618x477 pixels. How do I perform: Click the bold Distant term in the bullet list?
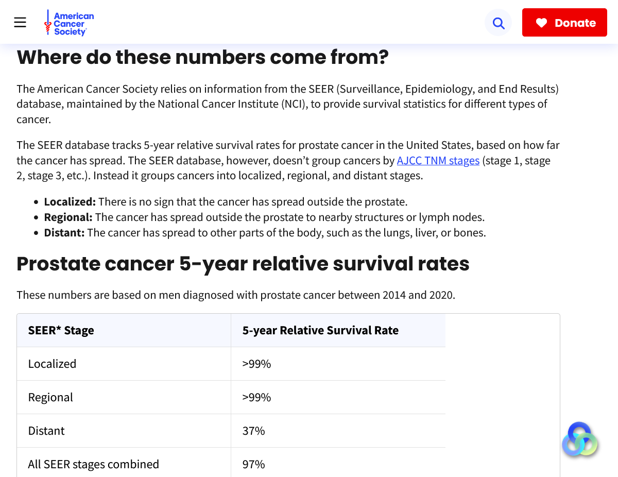[64, 233]
